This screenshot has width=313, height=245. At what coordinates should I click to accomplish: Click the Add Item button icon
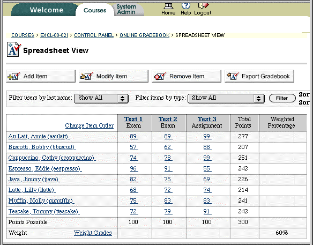tap(13, 76)
